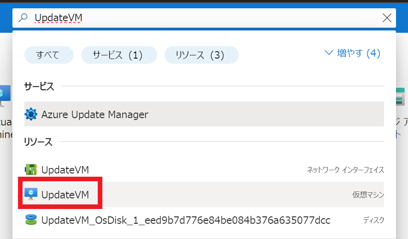Open the UpdateVM_OsDisk_1 disk resource
This screenshot has height=239, width=408.
point(186,220)
